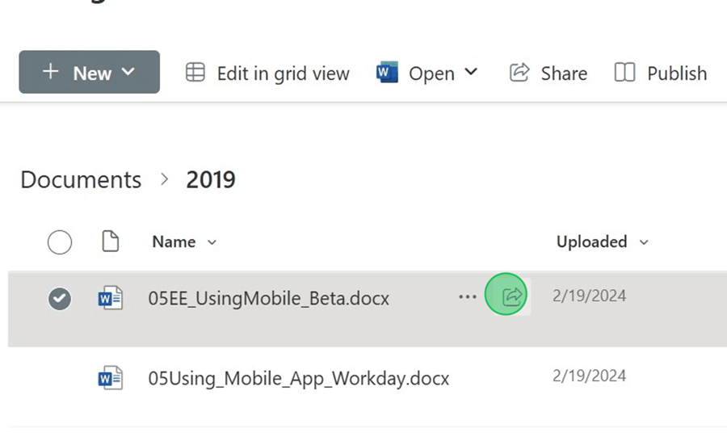This screenshot has height=437, width=727.
Task: Expand the Open button dropdown chevron
Action: [471, 72]
